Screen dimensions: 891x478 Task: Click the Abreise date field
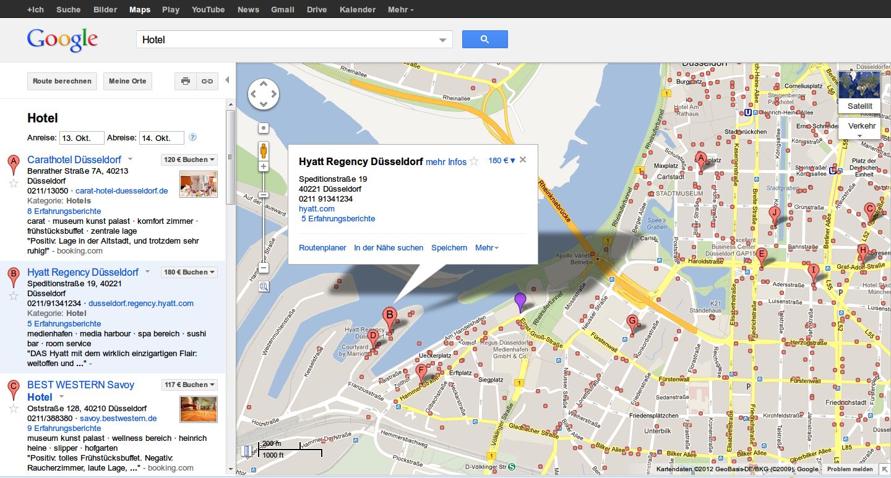pyautogui.click(x=161, y=138)
